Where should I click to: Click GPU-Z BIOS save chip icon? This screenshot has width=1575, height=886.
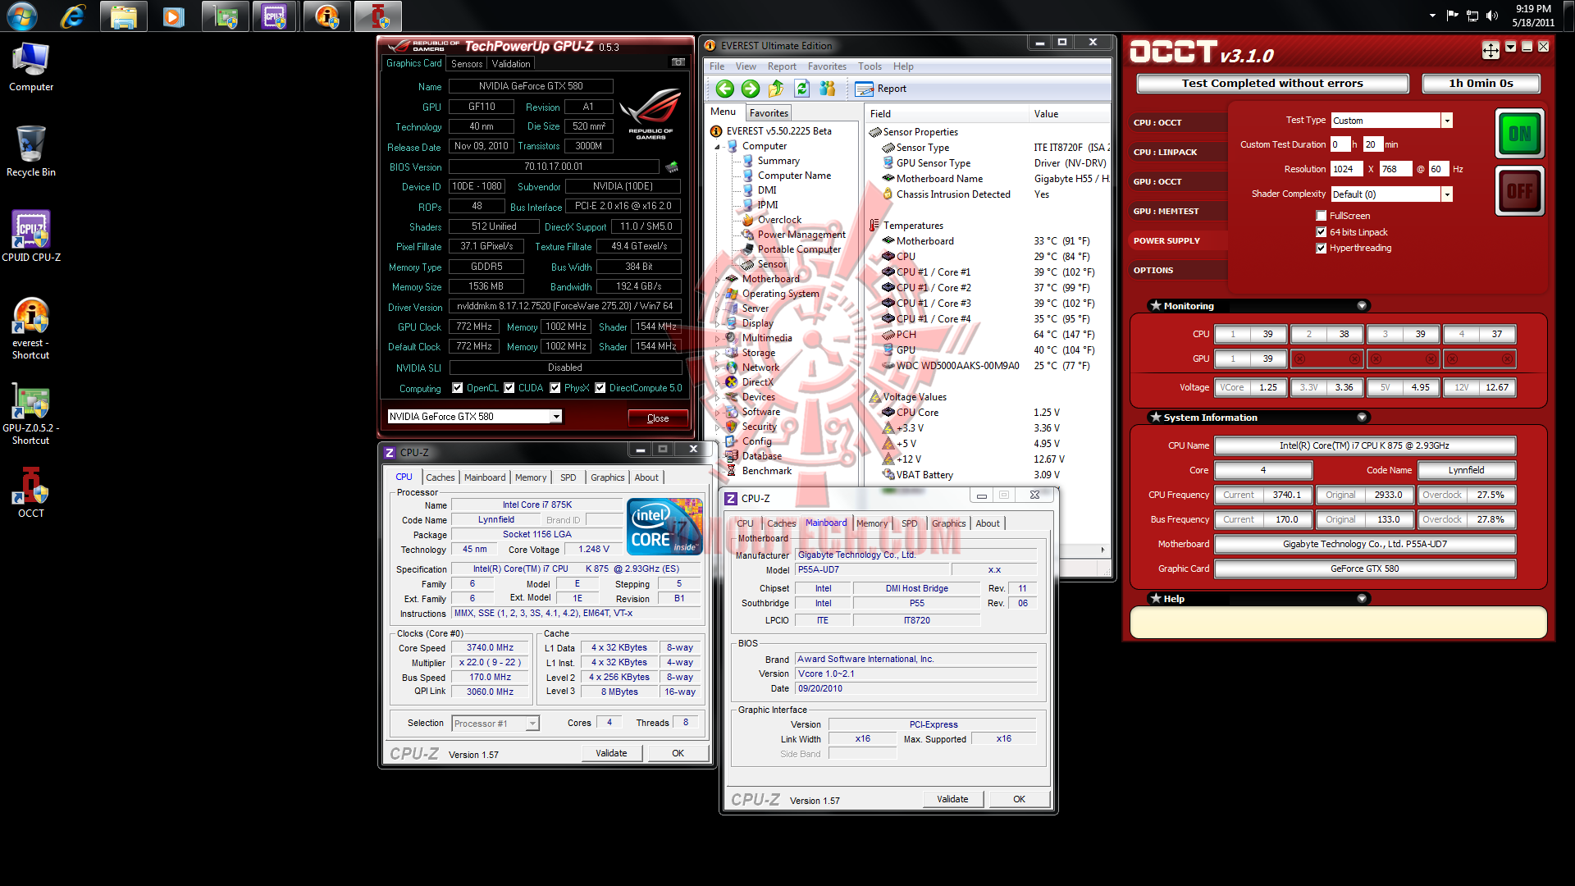(x=672, y=167)
